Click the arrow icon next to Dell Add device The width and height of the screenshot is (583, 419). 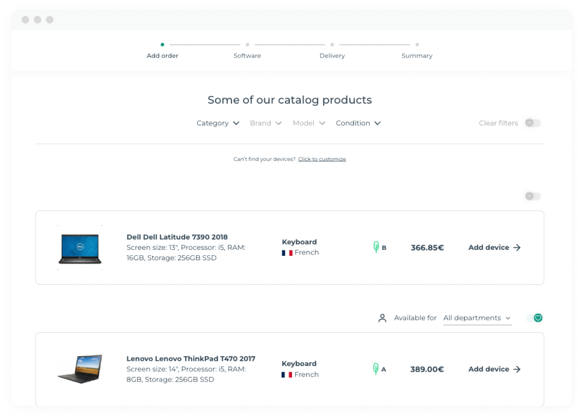click(517, 247)
